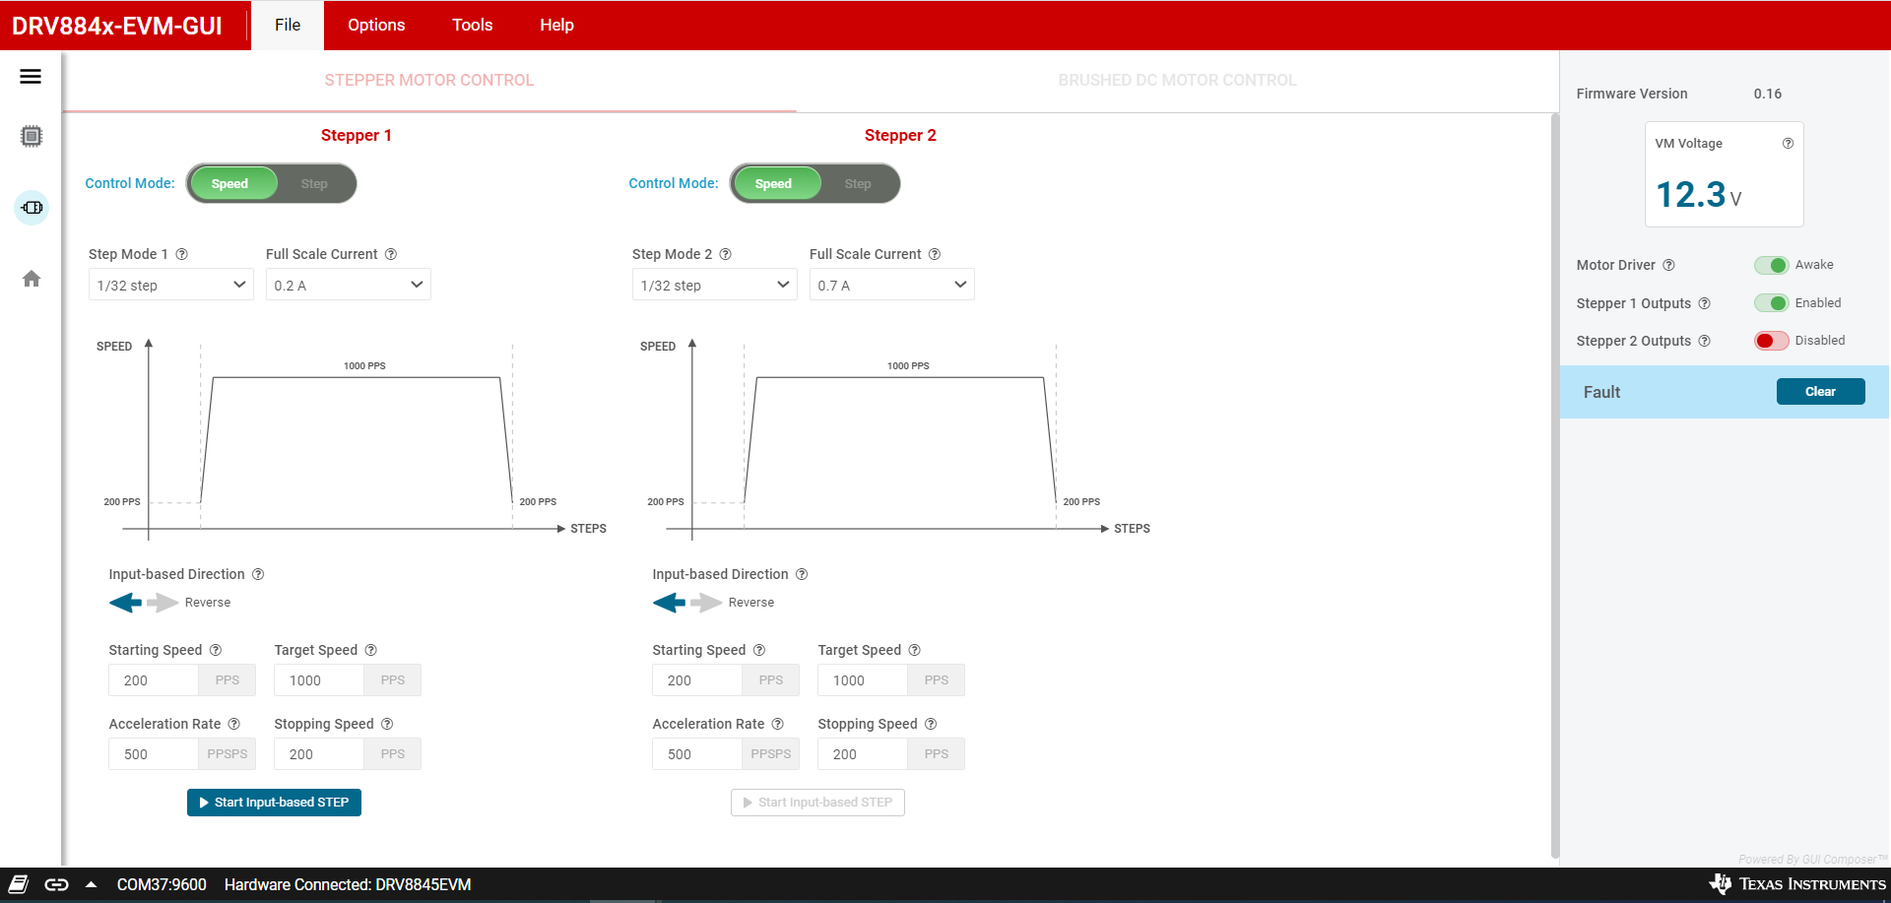Click Stepper 1 Target Speed input field

coord(319,680)
